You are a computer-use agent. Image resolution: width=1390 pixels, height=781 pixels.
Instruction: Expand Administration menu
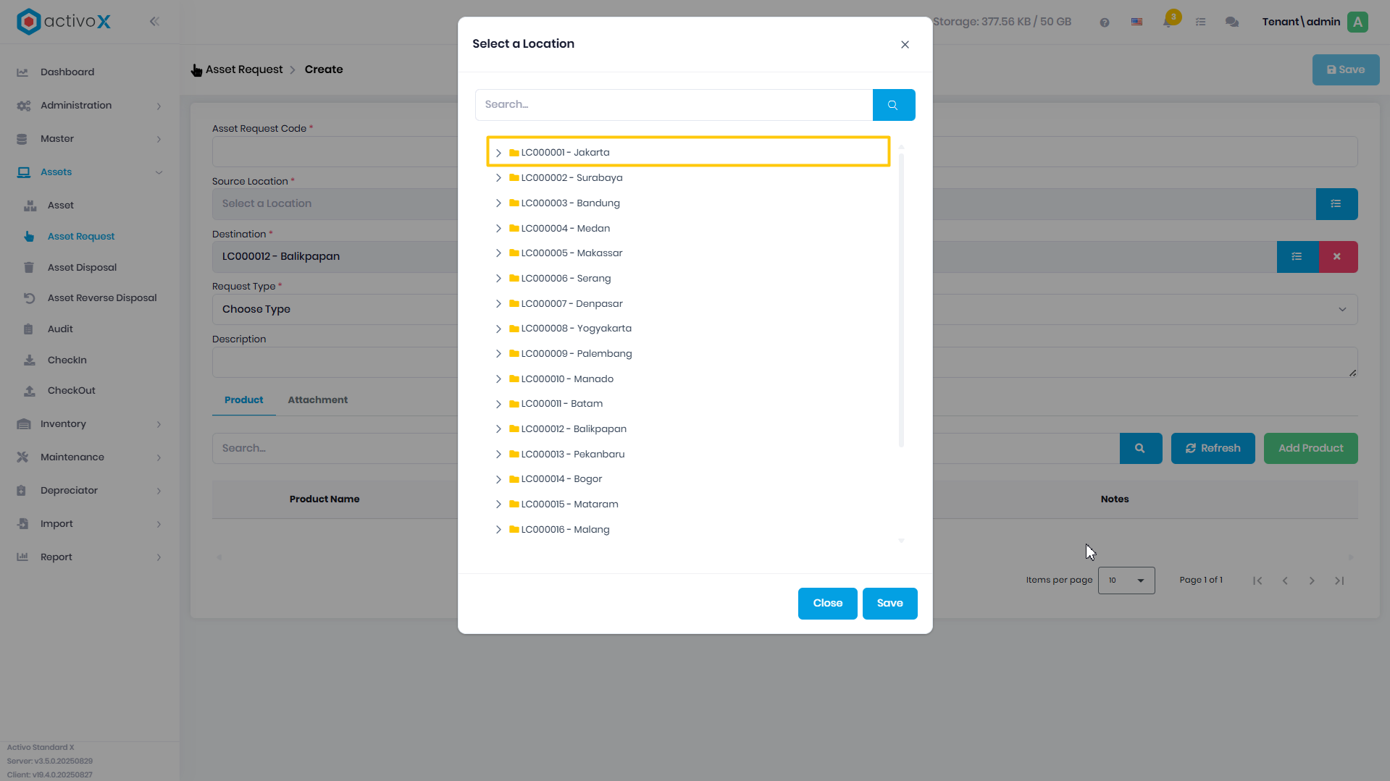[90, 106]
